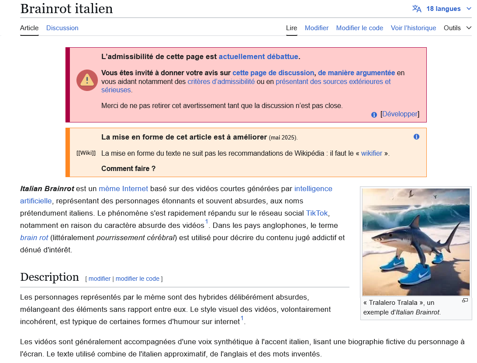Click the (mai 2025) date text
Image resolution: width=477 pixels, height=363 pixels.
click(283, 138)
